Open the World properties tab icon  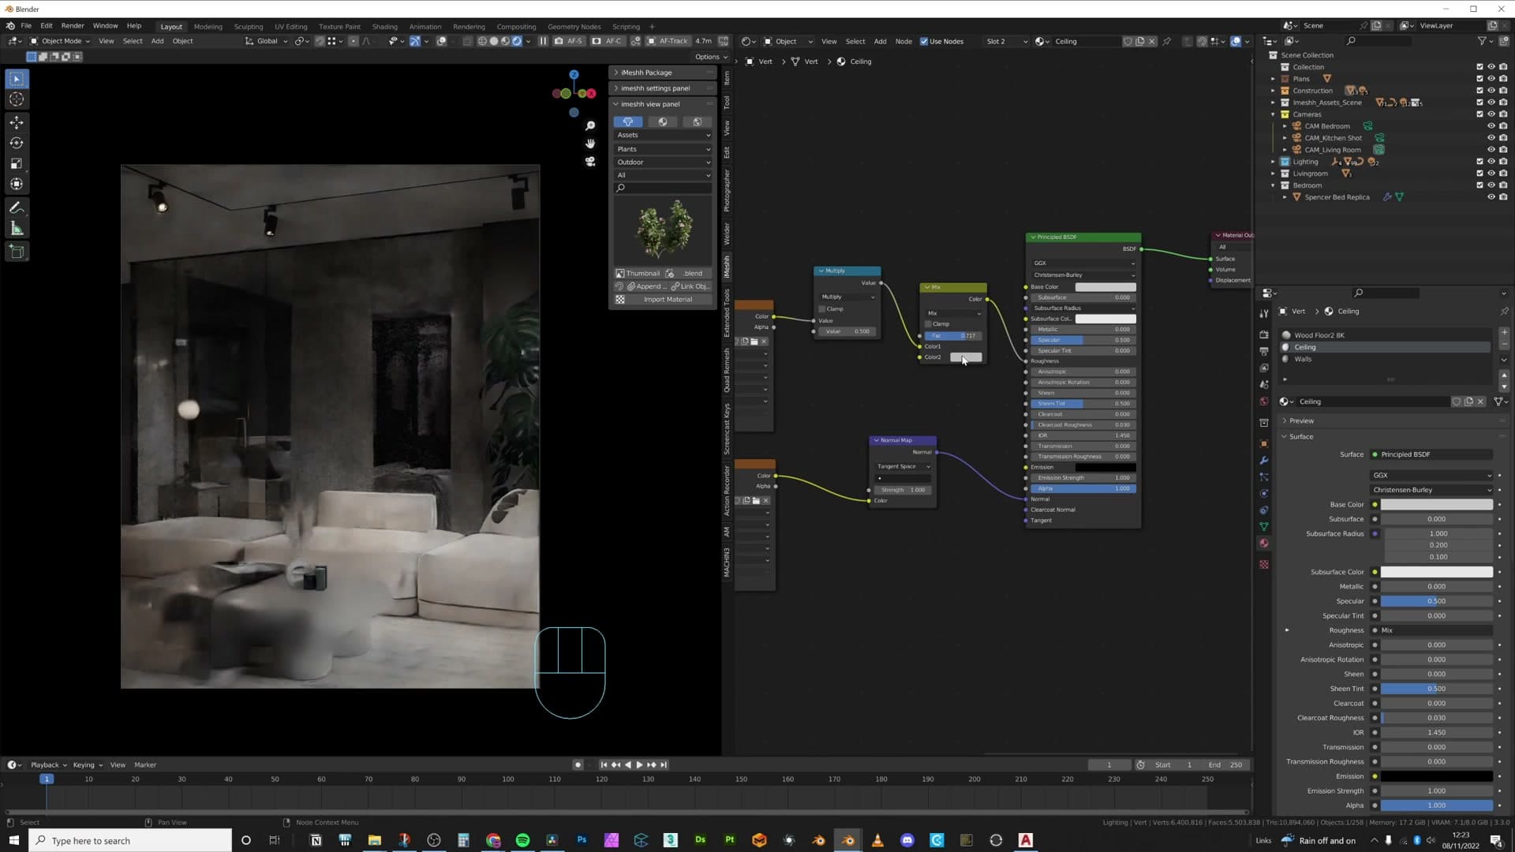[1264, 402]
